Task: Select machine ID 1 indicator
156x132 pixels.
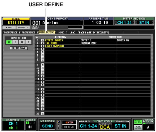Action: tap(28, 123)
